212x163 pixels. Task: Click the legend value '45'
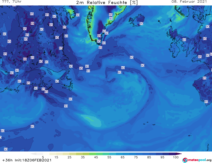click(x=96, y=157)
